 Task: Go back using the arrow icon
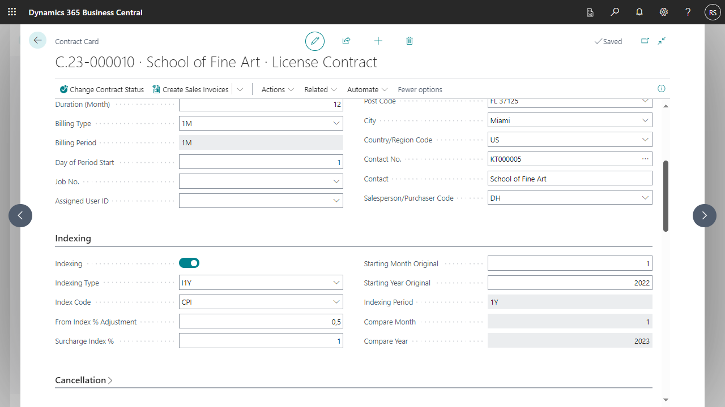(37, 40)
